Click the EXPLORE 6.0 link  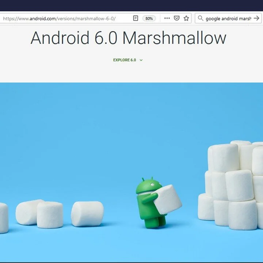click(x=125, y=60)
